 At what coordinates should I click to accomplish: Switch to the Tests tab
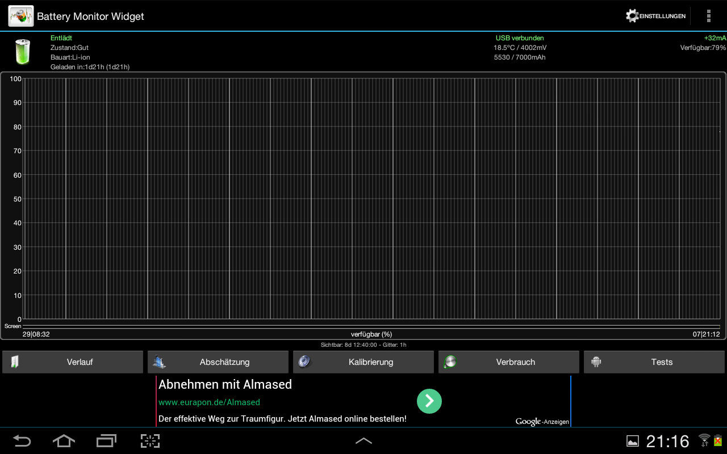point(654,362)
